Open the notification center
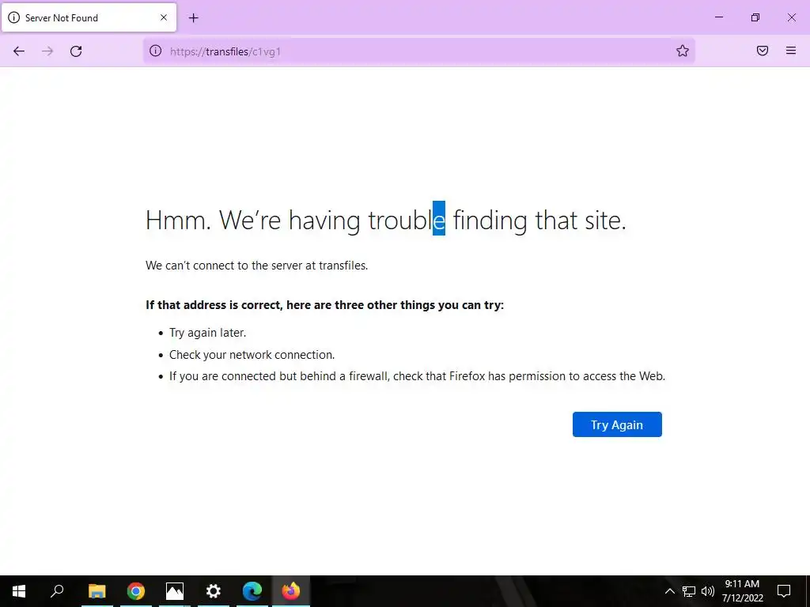Viewport: 810px width, 607px height. (x=784, y=591)
